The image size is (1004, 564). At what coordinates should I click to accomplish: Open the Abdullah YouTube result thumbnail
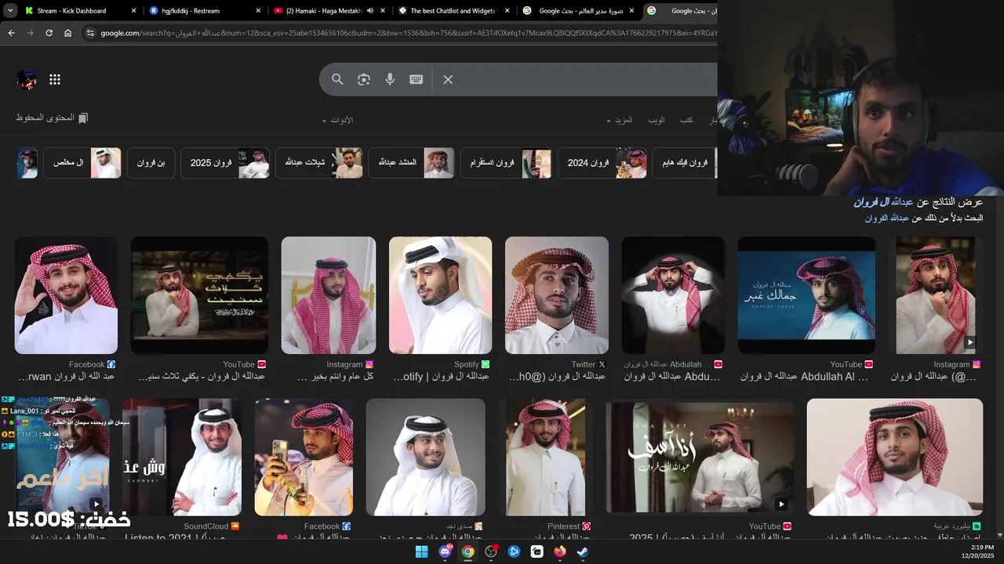pos(673,295)
